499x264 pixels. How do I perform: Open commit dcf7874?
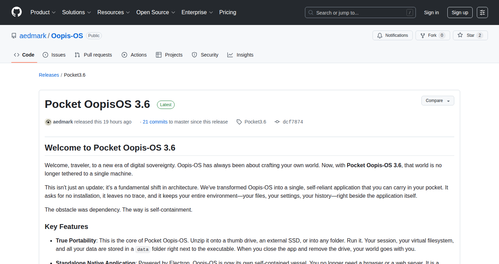293,122
